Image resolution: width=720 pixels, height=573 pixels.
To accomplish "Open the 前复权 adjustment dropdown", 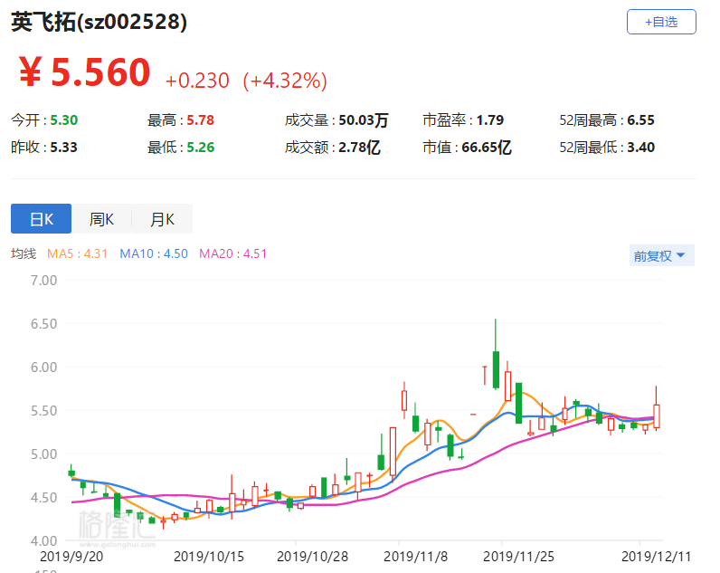I will point(661,255).
